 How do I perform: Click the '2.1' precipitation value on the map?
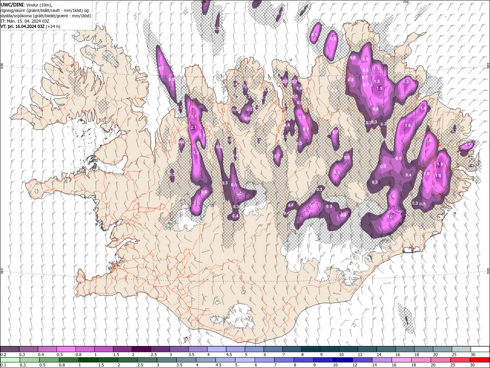click(193, 128)
